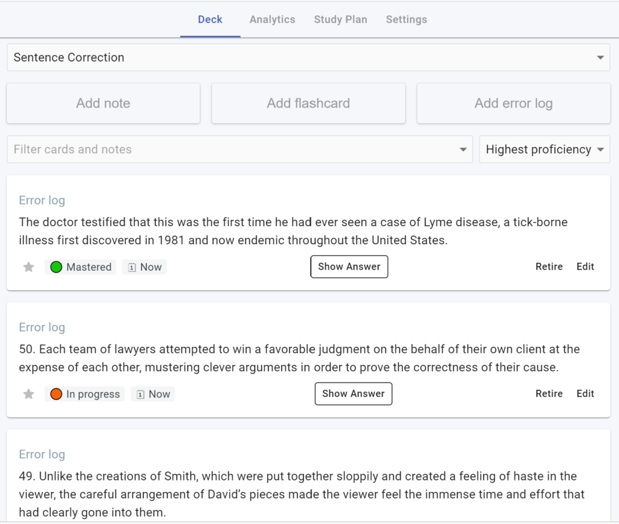Click the sentence starting '50. Each team of lawyers'
This screenshot has height=524, width=619.
coord(299,358)
